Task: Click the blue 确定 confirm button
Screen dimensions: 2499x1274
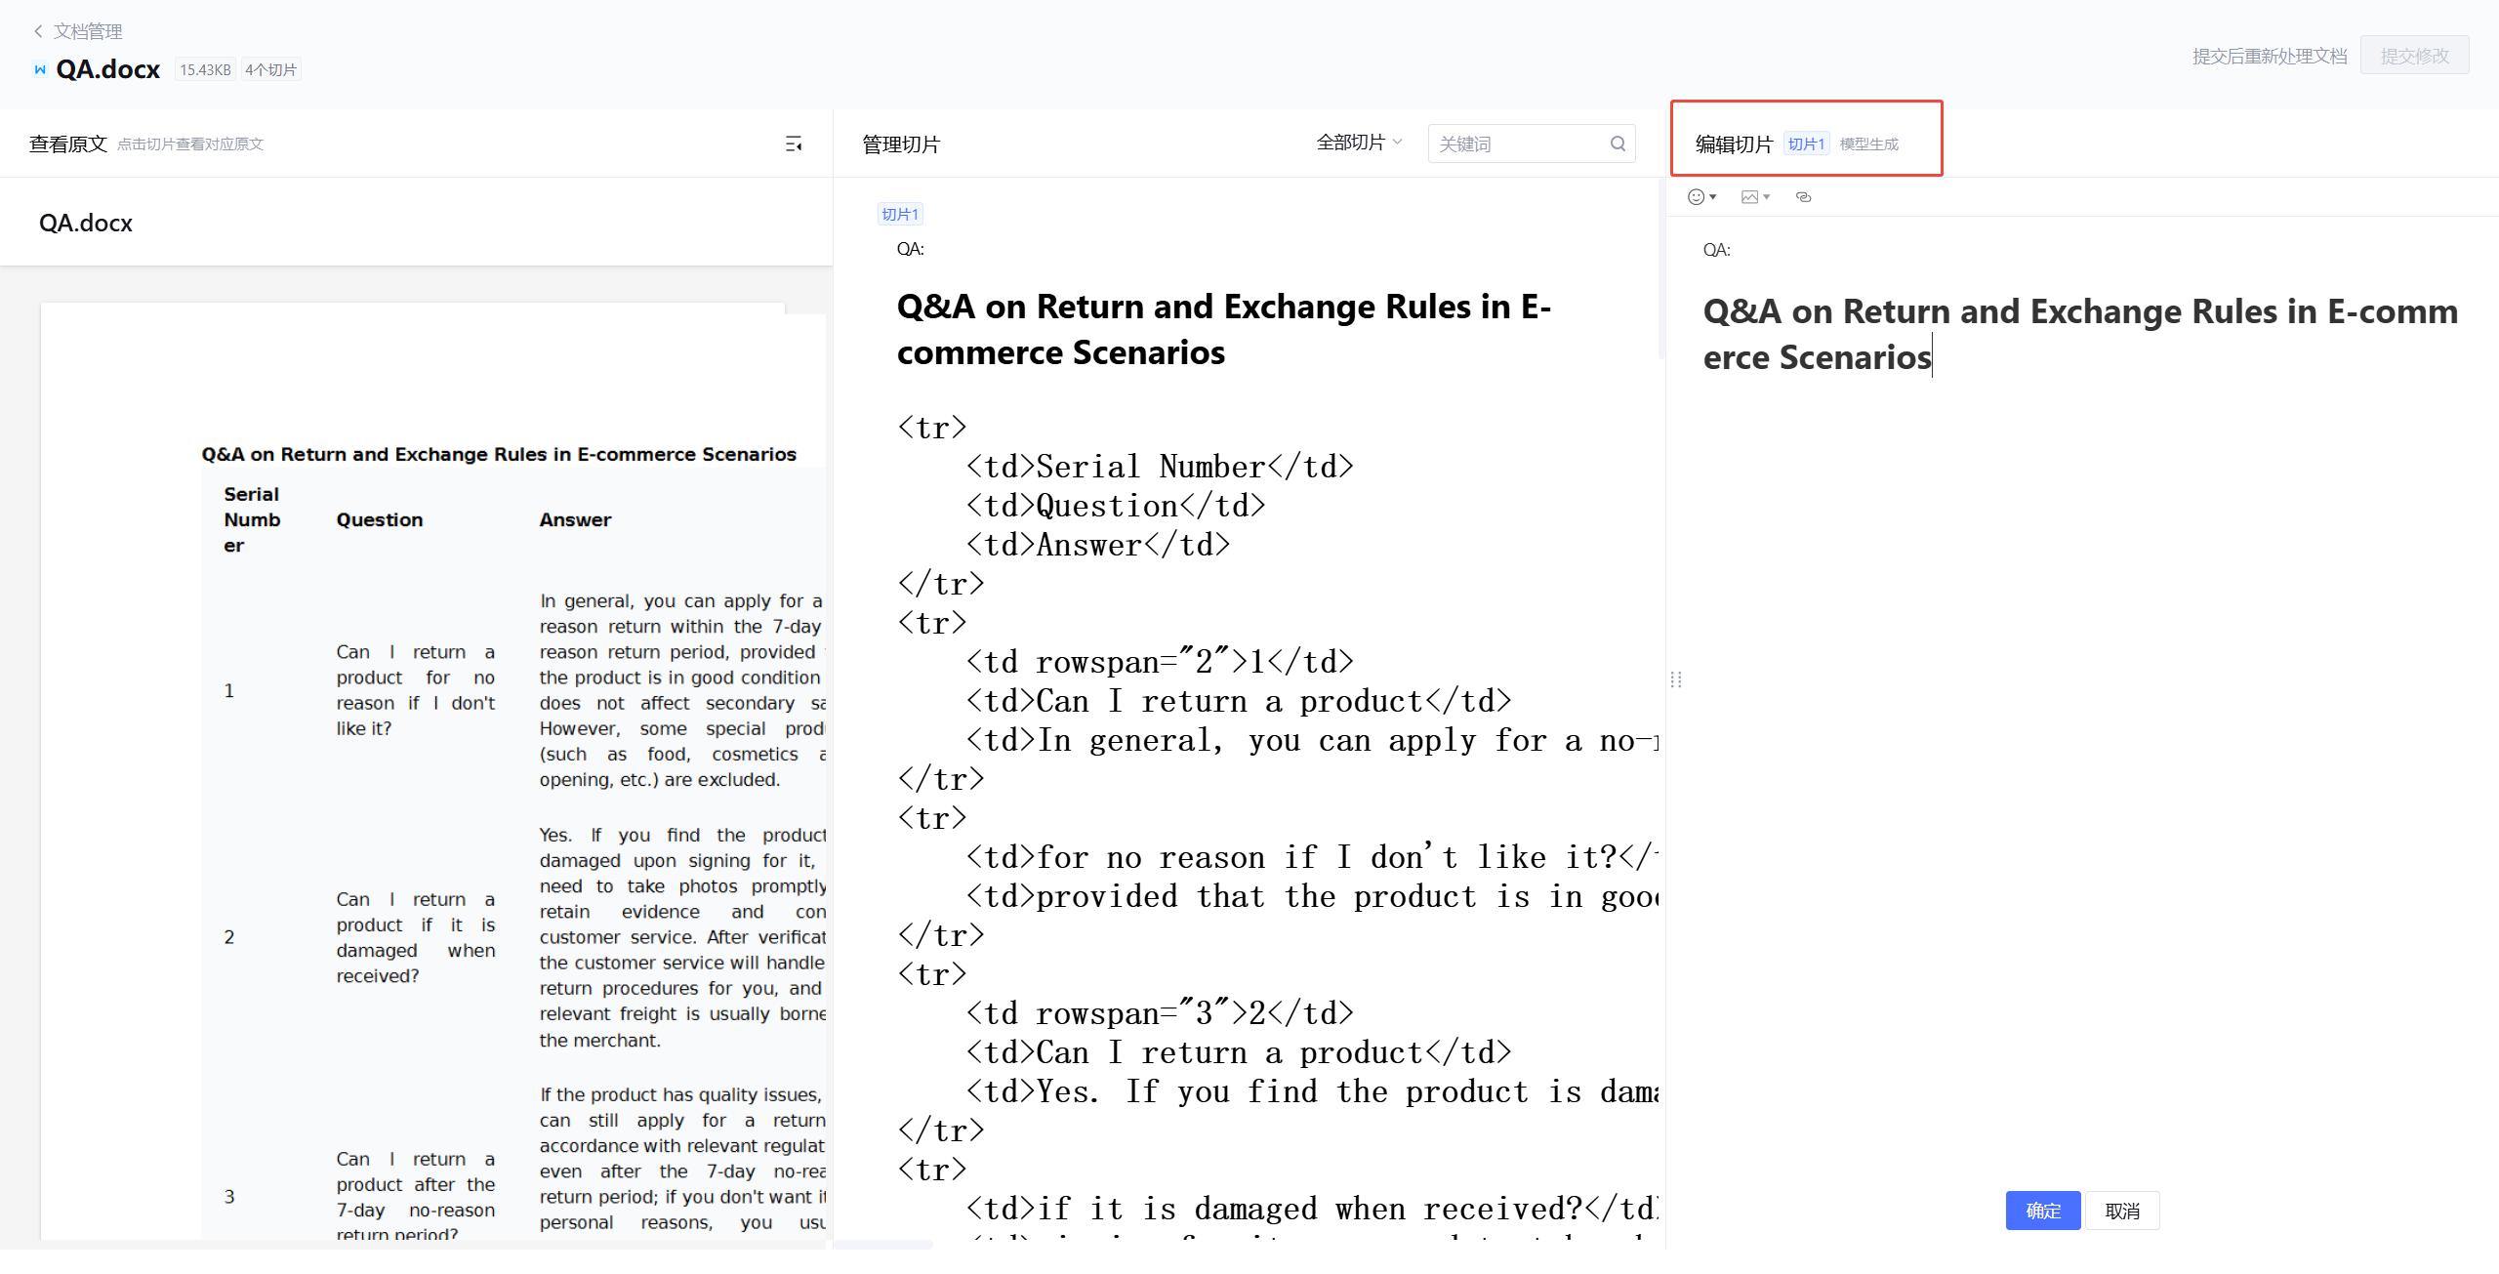Action: tap(2042, 1211)
